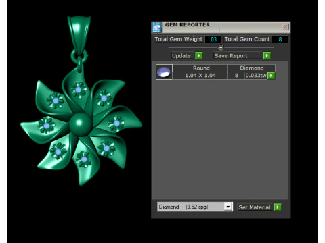Click the Gem Reporter title bar icon

click(156, 27)
